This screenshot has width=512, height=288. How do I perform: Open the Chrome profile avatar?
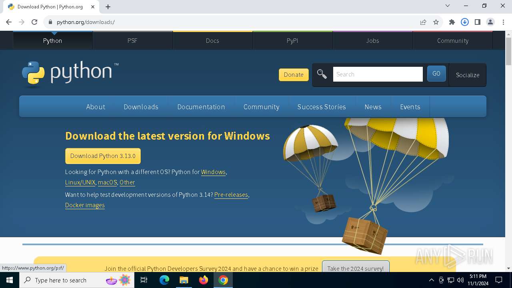tap(490, 22)
